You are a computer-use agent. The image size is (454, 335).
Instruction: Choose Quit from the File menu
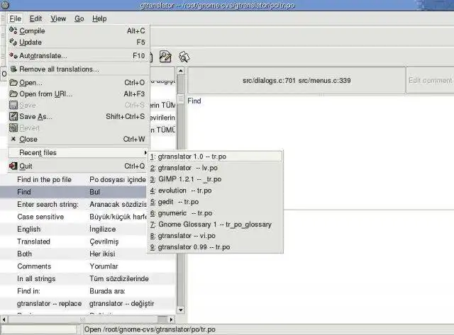(x=78, y=166)
